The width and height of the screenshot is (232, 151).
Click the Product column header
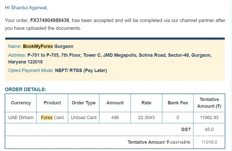pos(52,103)
